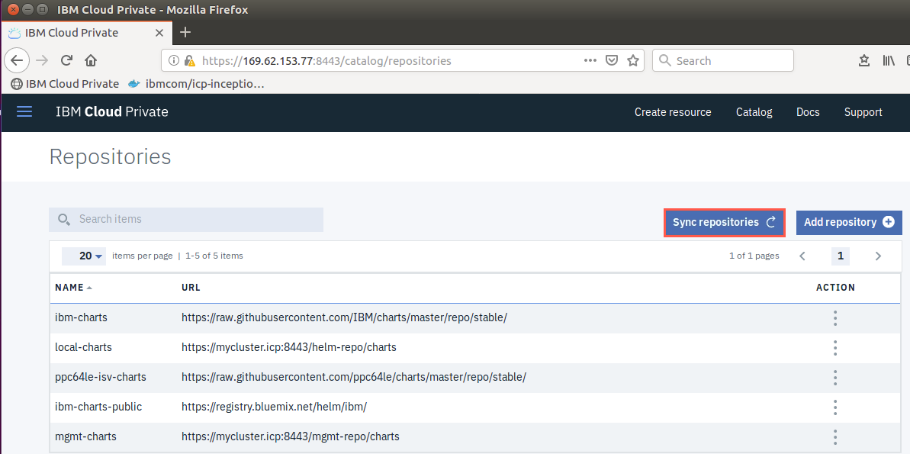Sort table by the NAME column header
910x454 pixels.
pos(73,288)
